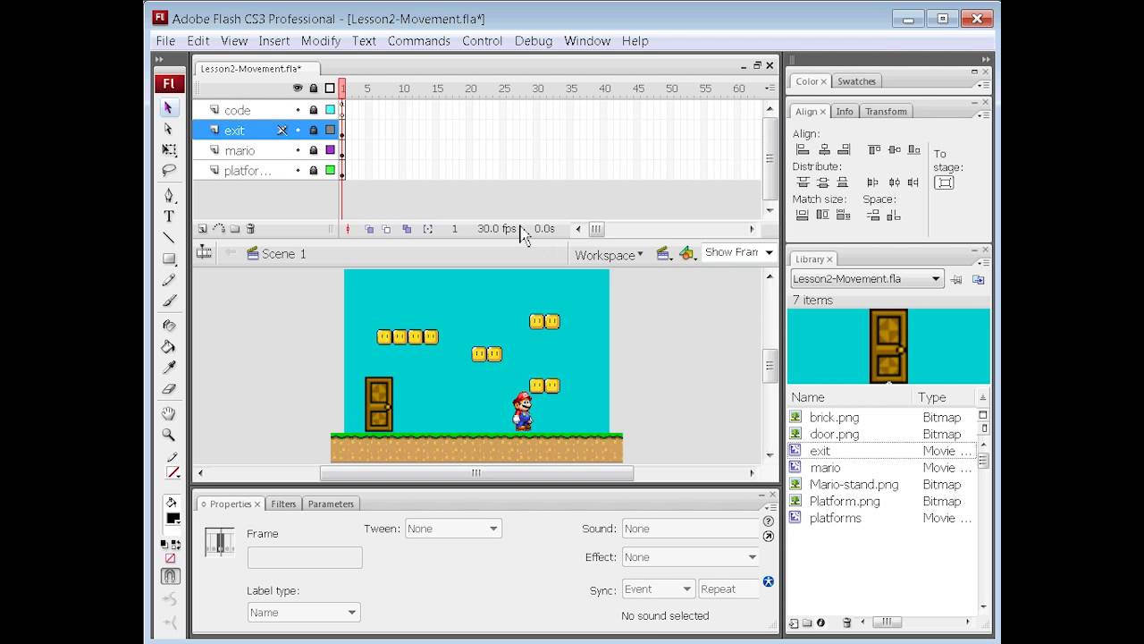The image size is (1144, 644).
Task: Click Match width icon
Action: pos(803,216)
